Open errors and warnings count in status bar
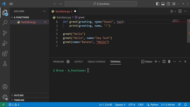The image size is (190, 107). click(x=14, y=105)
